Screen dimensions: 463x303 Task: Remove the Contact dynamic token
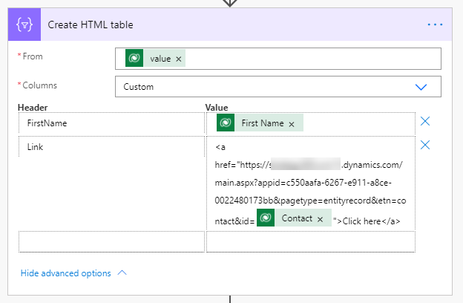point(320,219)
